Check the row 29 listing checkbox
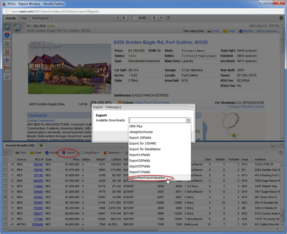This screenshot has width=287, height=234. [x=5, y=164]
